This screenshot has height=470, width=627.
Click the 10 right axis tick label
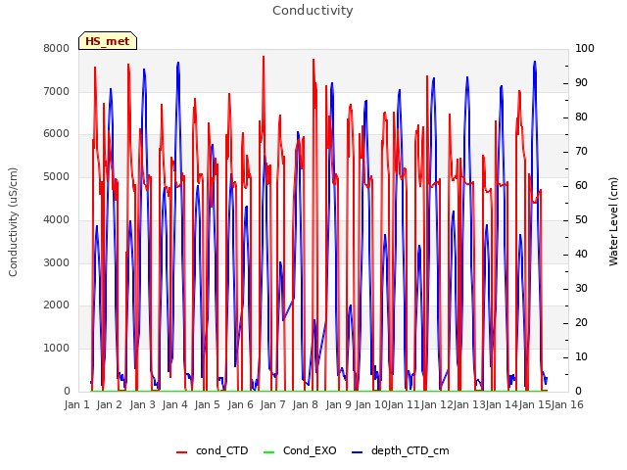[x=581, y=356]
